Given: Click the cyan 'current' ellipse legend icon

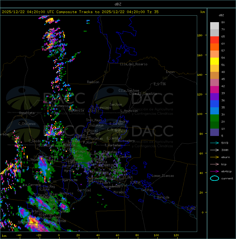Looking at the screenshot, I should pos(214,178).
